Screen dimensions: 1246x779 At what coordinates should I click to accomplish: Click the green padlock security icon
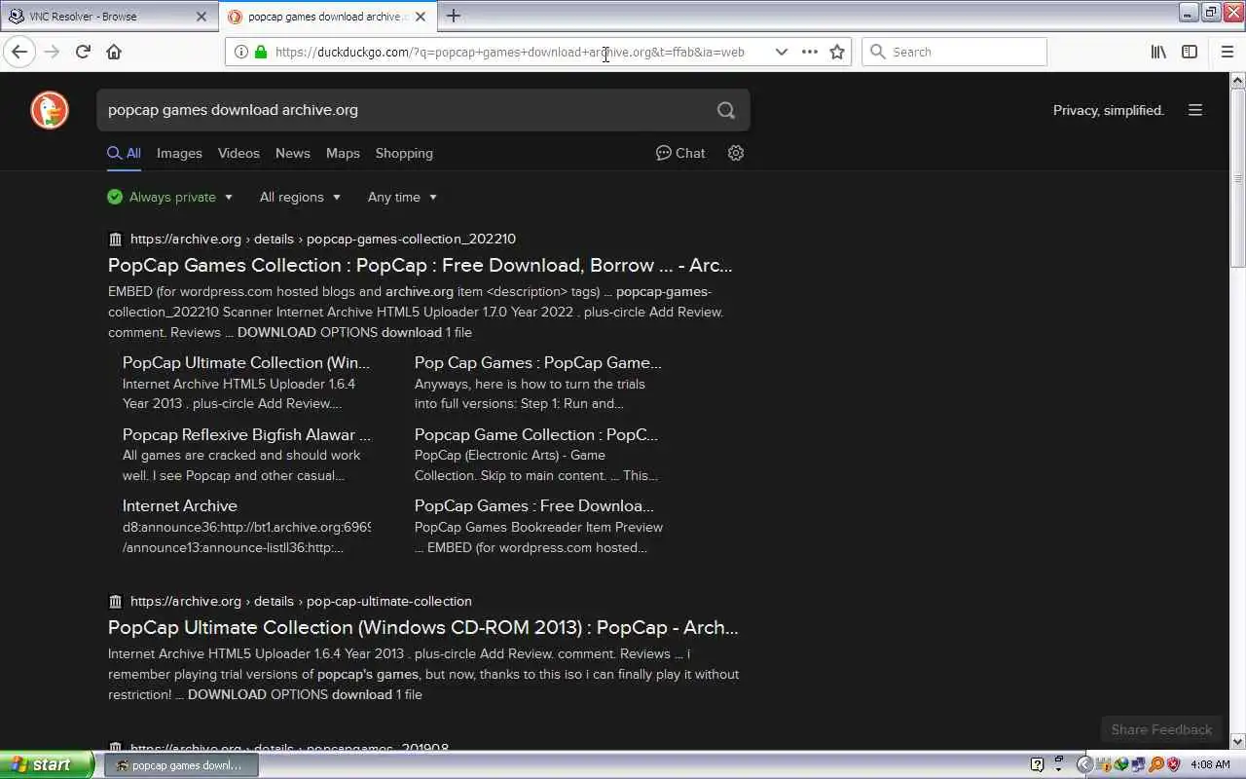[260, 52]
